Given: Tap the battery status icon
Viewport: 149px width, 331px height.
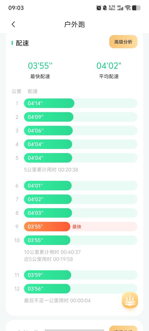Looking at the screenshot, I should point(136,8).
